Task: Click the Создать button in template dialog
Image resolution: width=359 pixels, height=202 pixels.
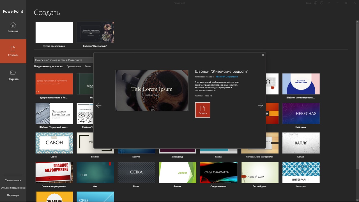Action: pyautogui.click(x=202, y=110)
